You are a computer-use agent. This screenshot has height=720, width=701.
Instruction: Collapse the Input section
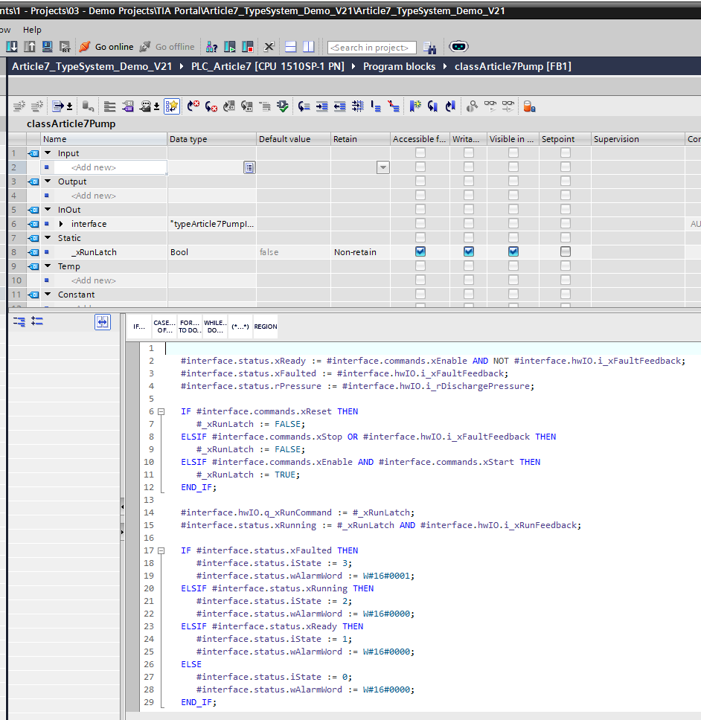click(48, 153)
